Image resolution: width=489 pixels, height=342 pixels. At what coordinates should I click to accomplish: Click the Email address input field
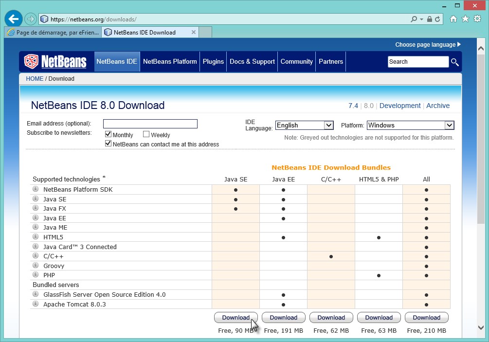150,124
